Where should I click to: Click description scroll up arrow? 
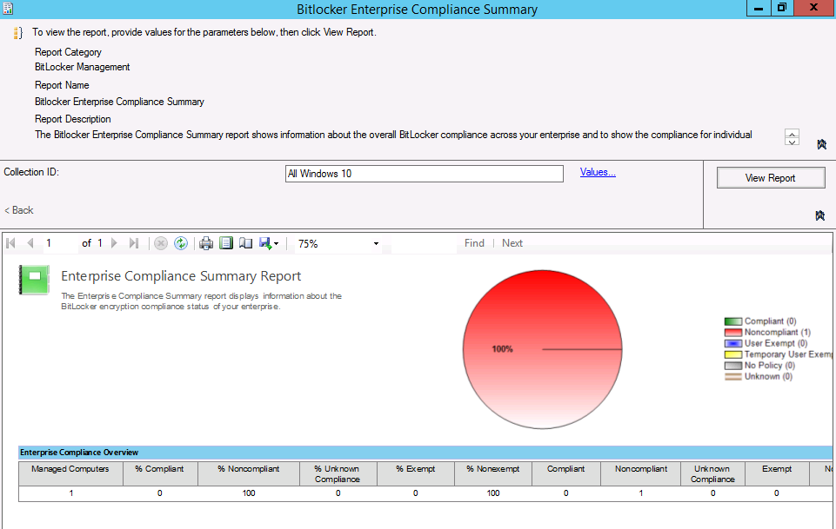coord(792,134)
